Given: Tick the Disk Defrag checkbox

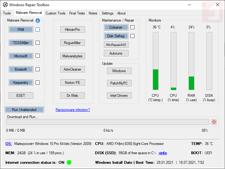Looking at the screenshot, I should [x=133, y=36].
